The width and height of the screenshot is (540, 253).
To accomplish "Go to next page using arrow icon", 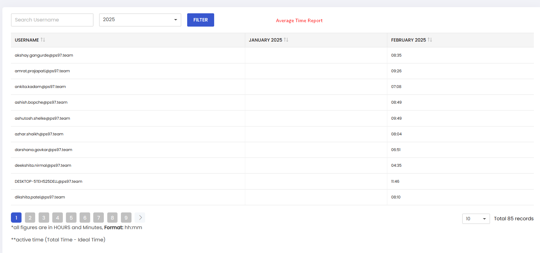I will (140, 218).
